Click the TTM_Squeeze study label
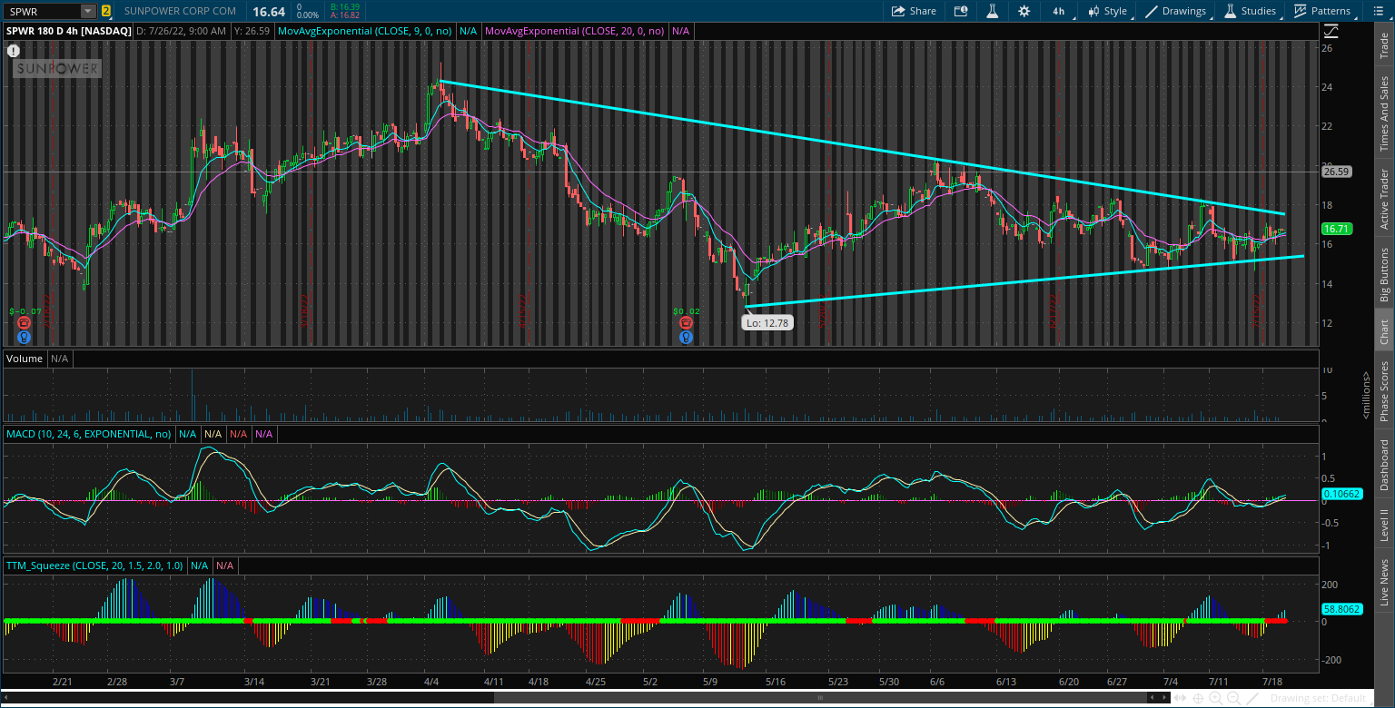The height and width of the screenshot is (708, 1395). pos(94,565)
